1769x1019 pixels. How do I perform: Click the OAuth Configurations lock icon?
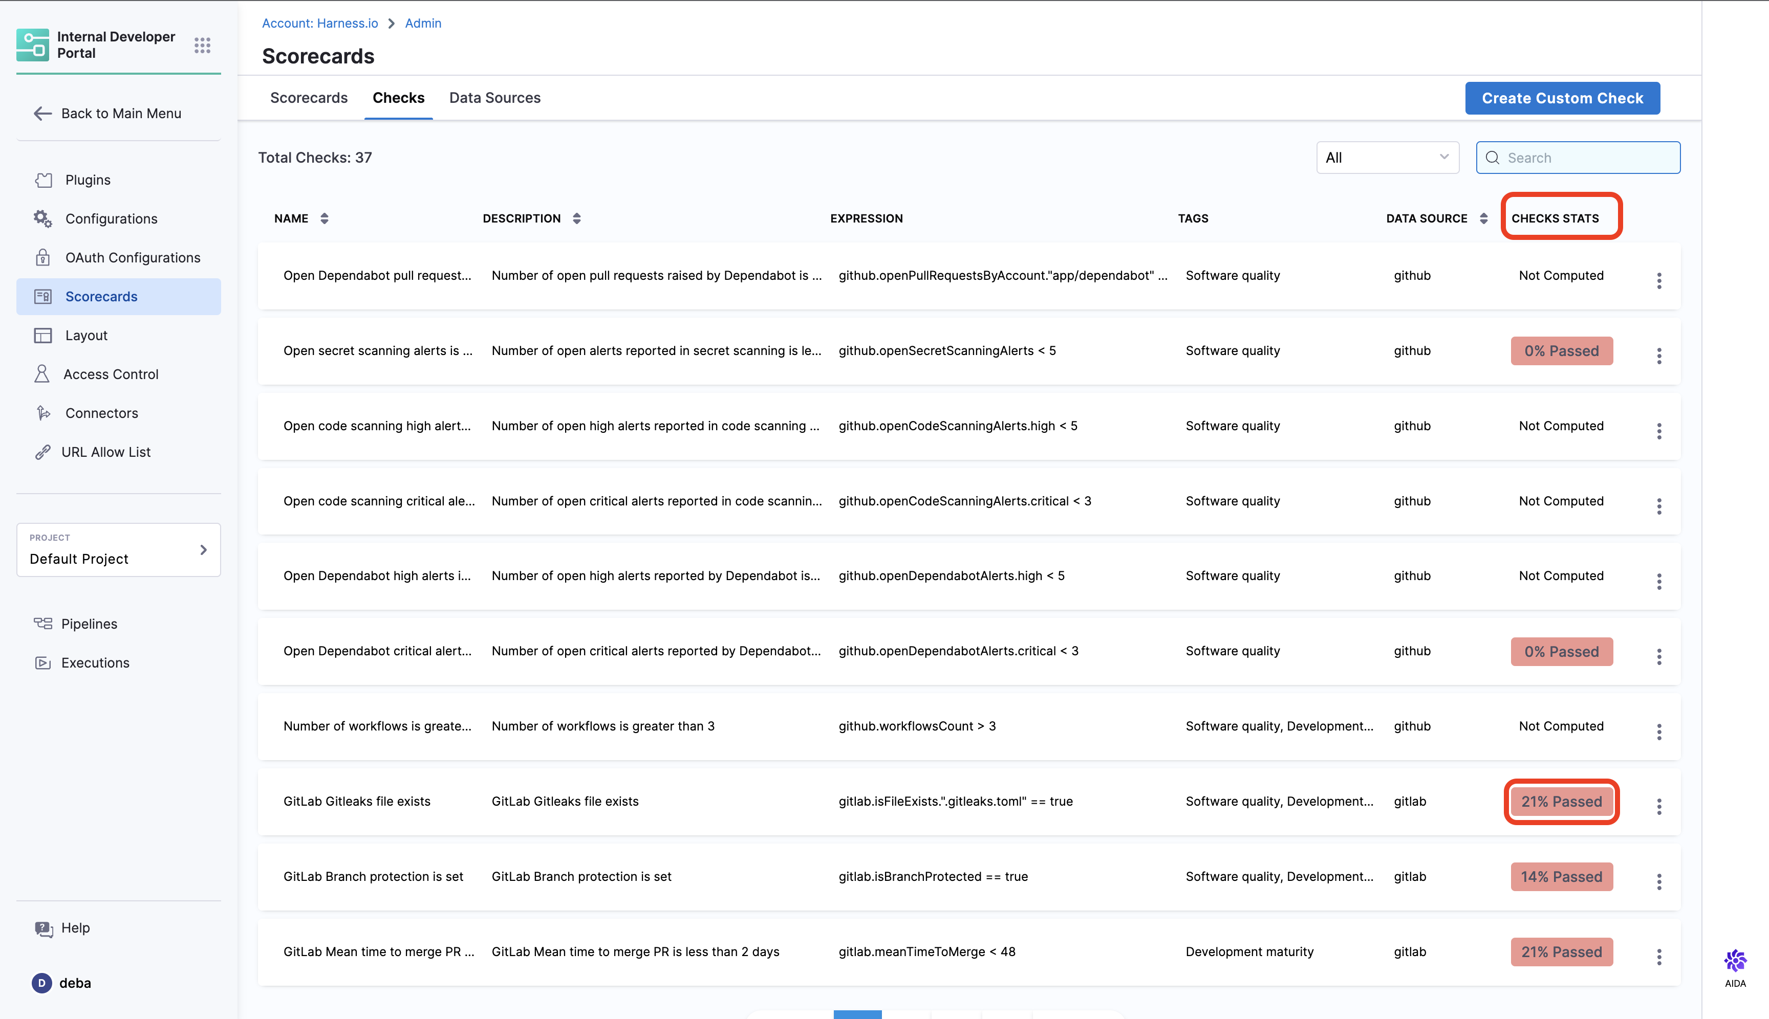coord(42,257)
